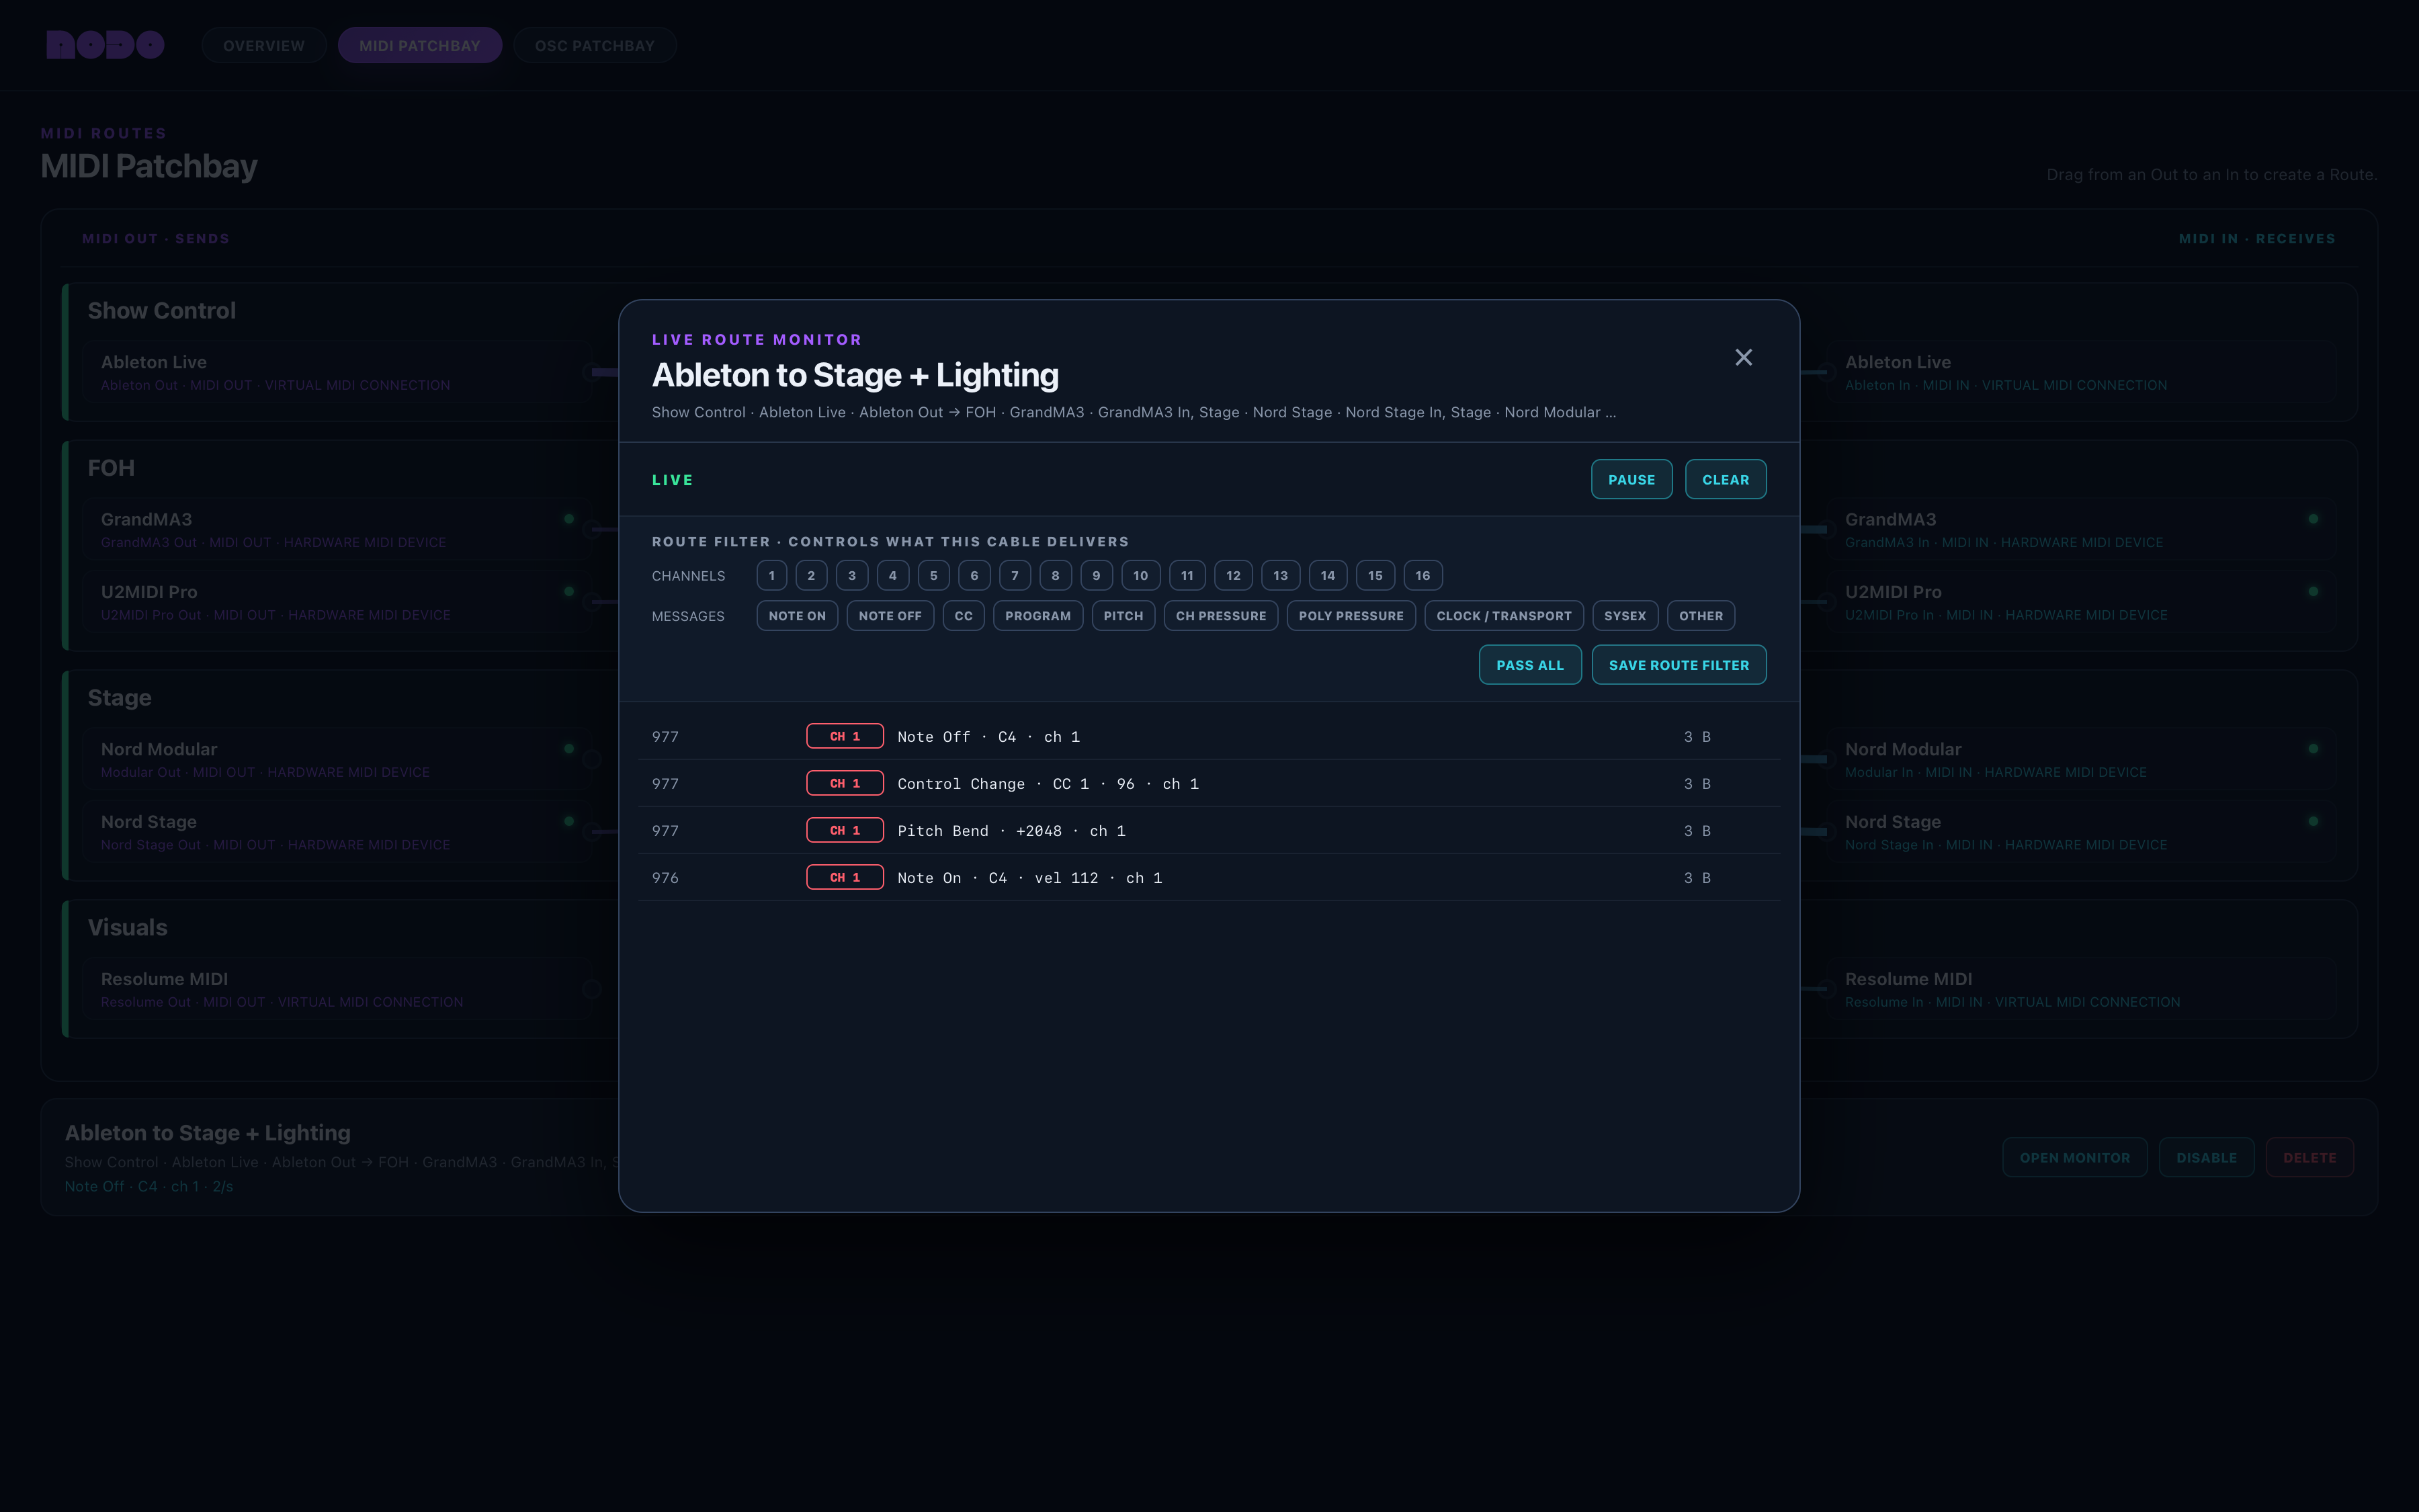Toggle the CLOCK / TRANSPORT filter
Image resolution: width=2419 pixels, height=1512 pixels.
(1503, 616)
